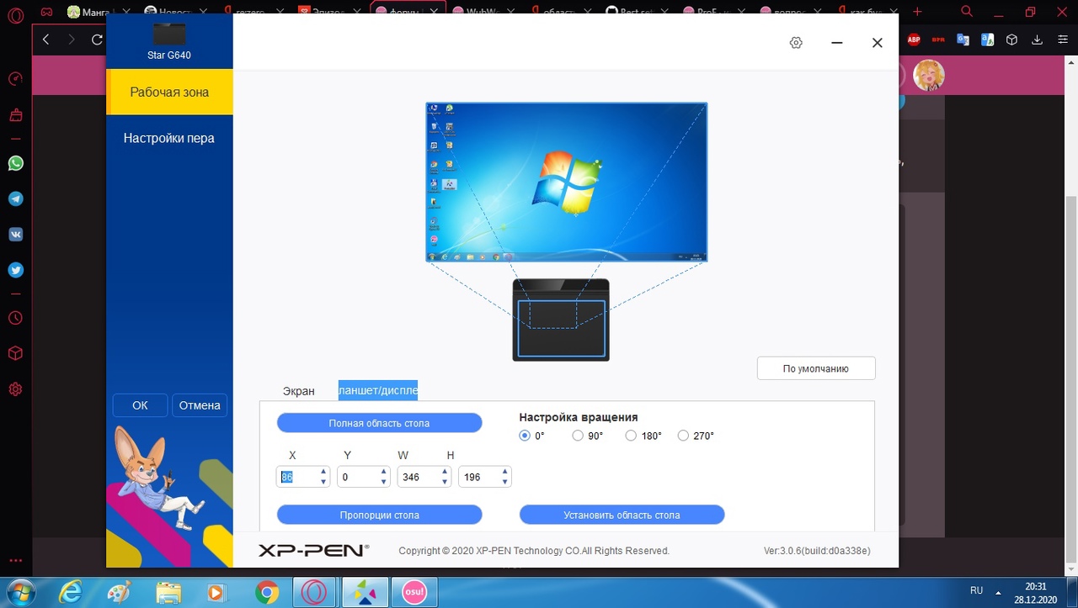Increase H value with up arrow
The image size is (1078, 608).
(x=505, y=473)
